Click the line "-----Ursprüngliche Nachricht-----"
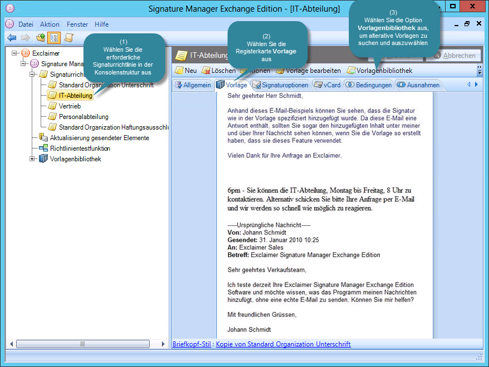This screenshot has height=367, width=489. 269,225
